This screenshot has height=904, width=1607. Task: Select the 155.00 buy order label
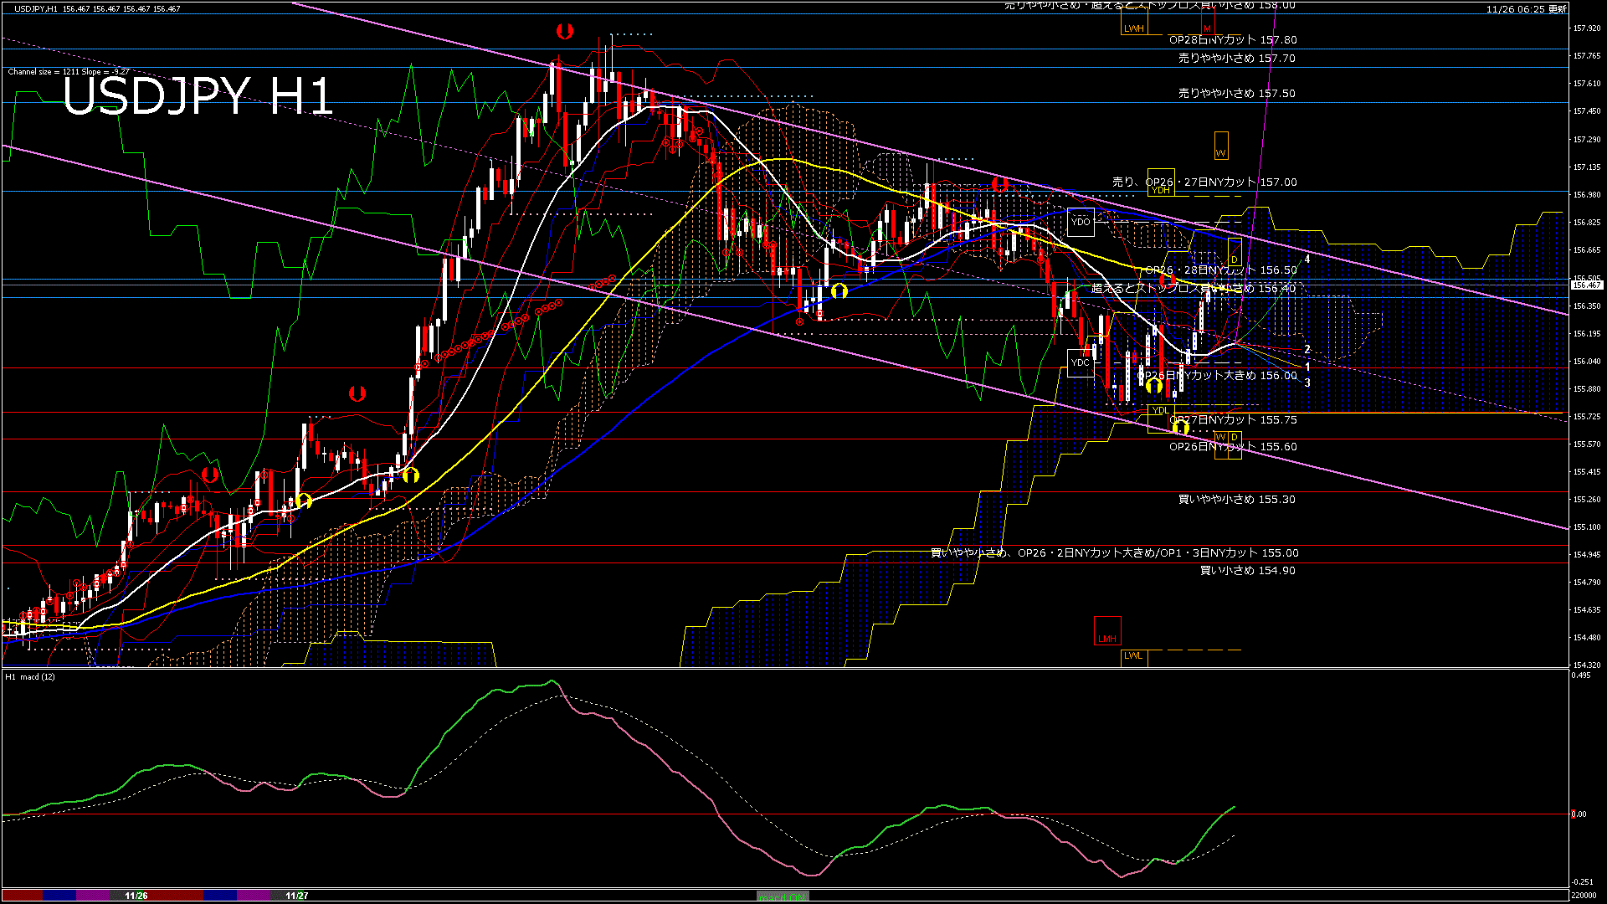click(1114, 552)
